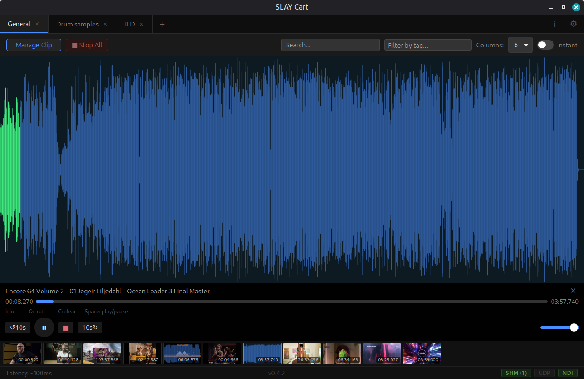Click the waveform display to seek
Viewport: 584px width, 379px height.
tap(292, 169)
